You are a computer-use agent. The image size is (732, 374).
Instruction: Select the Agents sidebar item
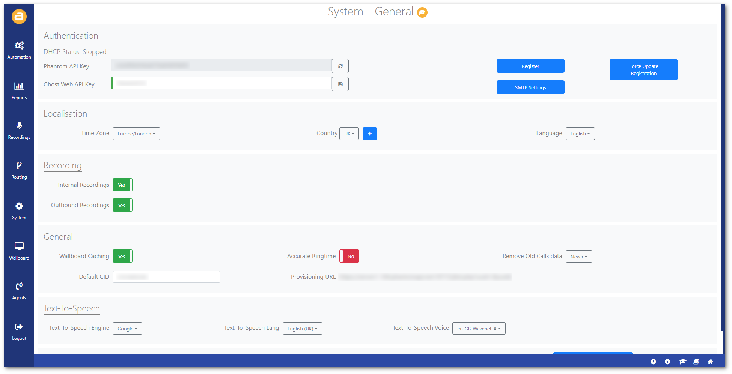(19, 291)
